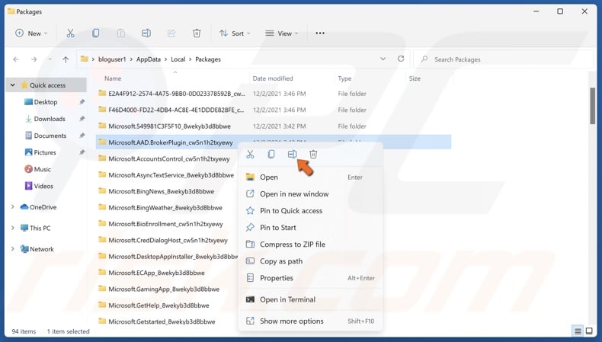Choose Open in Terminal

pos(310,300)
